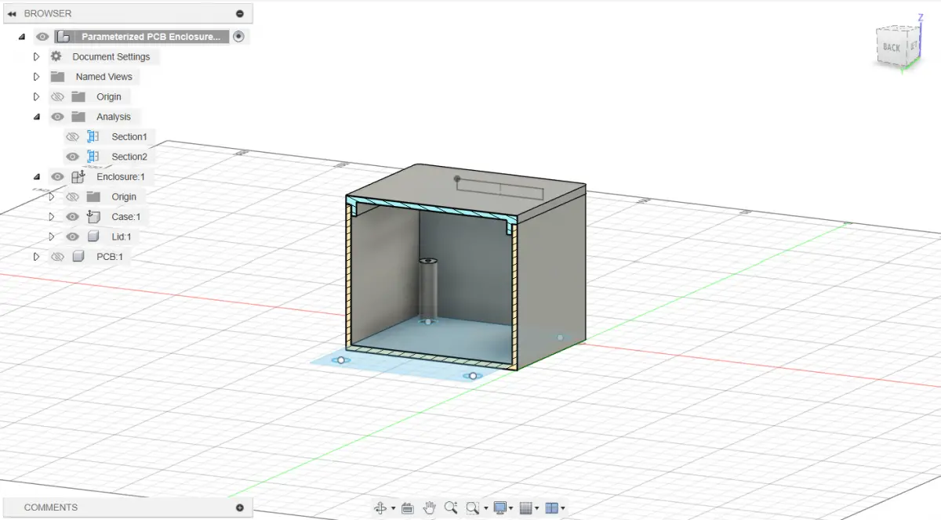Show the Enclosure's Origin folder
This screenshot has width=941, height=520.
(x=72, y=197)
